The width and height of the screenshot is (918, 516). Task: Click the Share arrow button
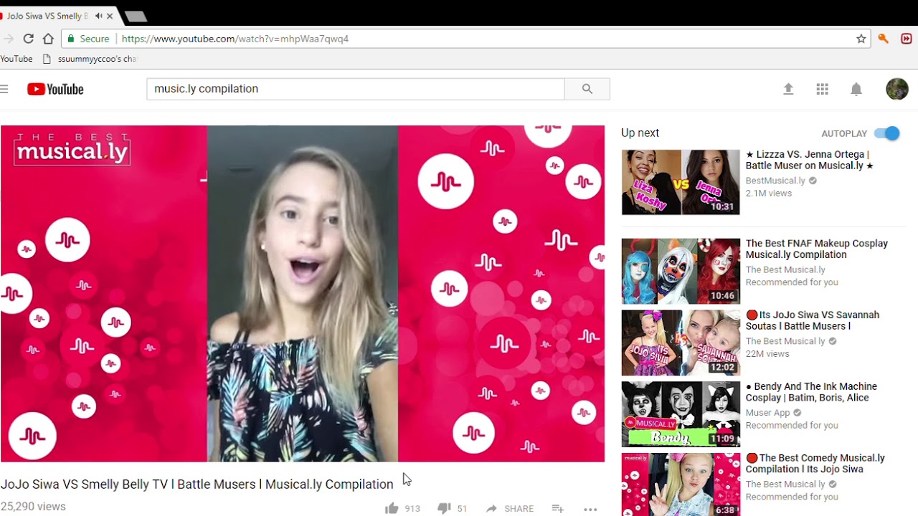coord(509,509)
